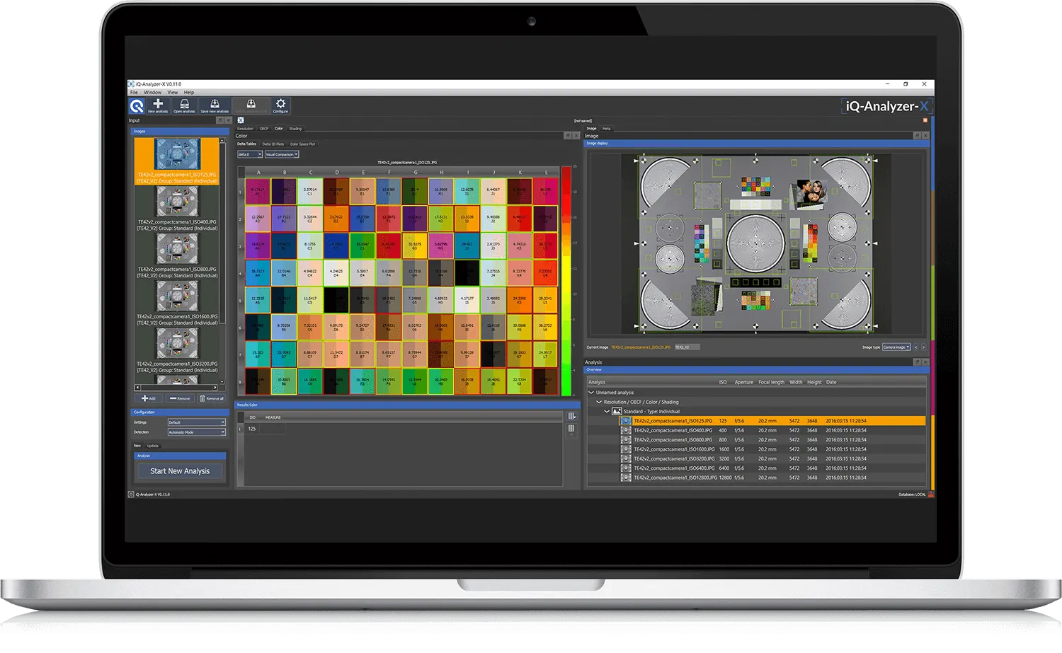Undock the Image panel
Viewport: 1062px width, 653px height.
click(918, 135)
